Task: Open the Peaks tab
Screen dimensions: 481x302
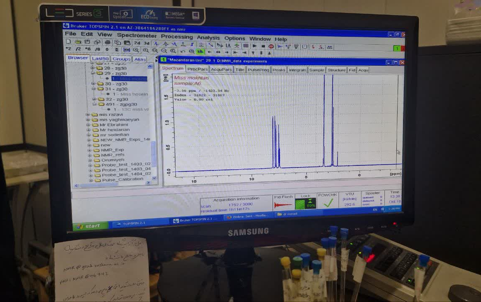Action: click(279, 70)
